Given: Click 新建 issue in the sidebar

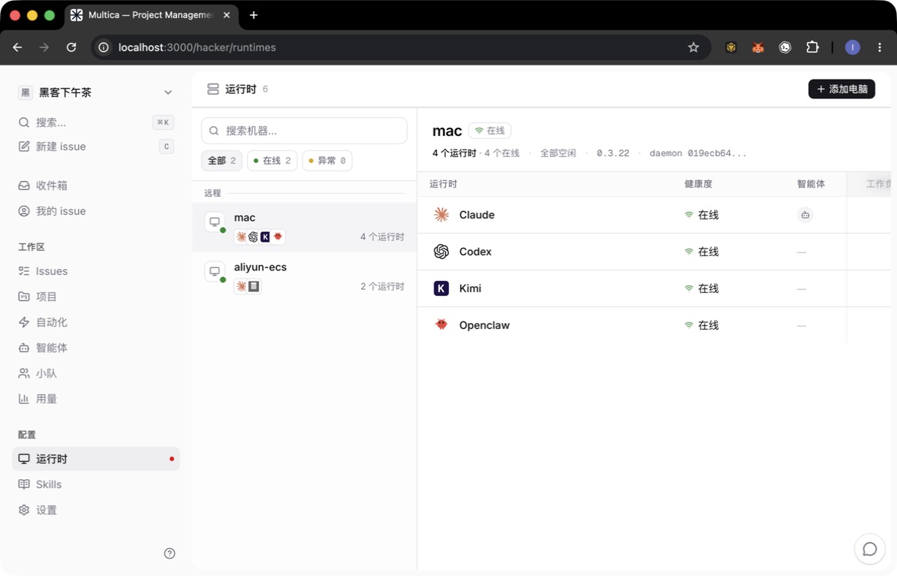Looking at the screenshot, I should point(96,146).
